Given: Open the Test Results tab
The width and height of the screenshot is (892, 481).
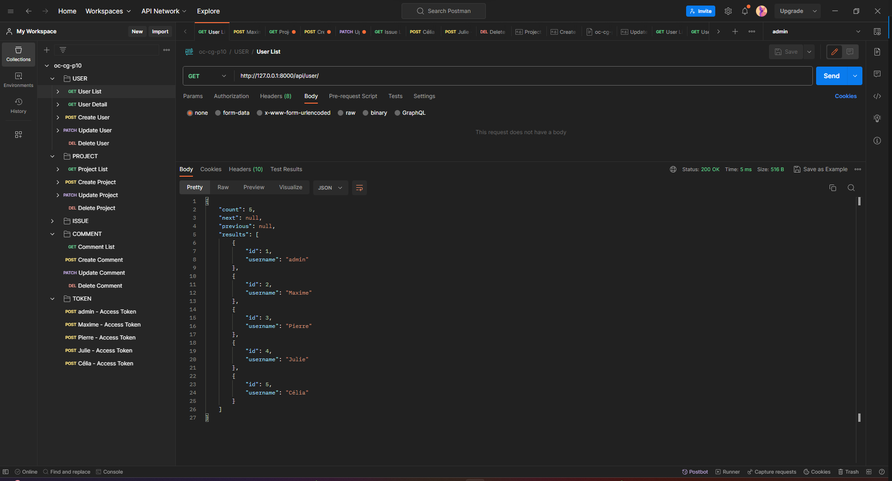Looking at the screenshot, I should coord(286,169).
